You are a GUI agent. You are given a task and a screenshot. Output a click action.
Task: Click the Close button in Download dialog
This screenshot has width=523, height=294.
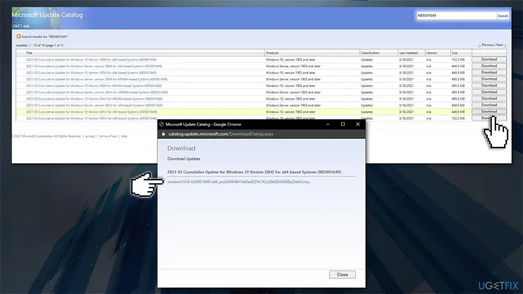click(342, 274)
